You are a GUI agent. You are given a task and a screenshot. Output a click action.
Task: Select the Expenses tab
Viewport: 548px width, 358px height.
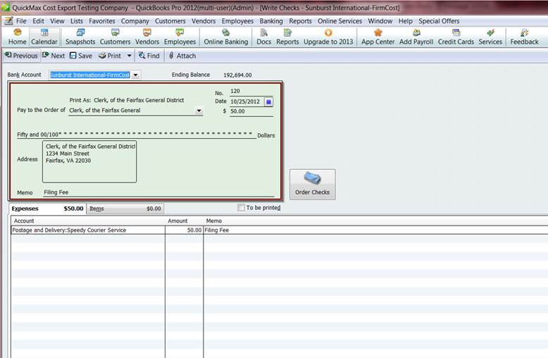coord(47,209)
